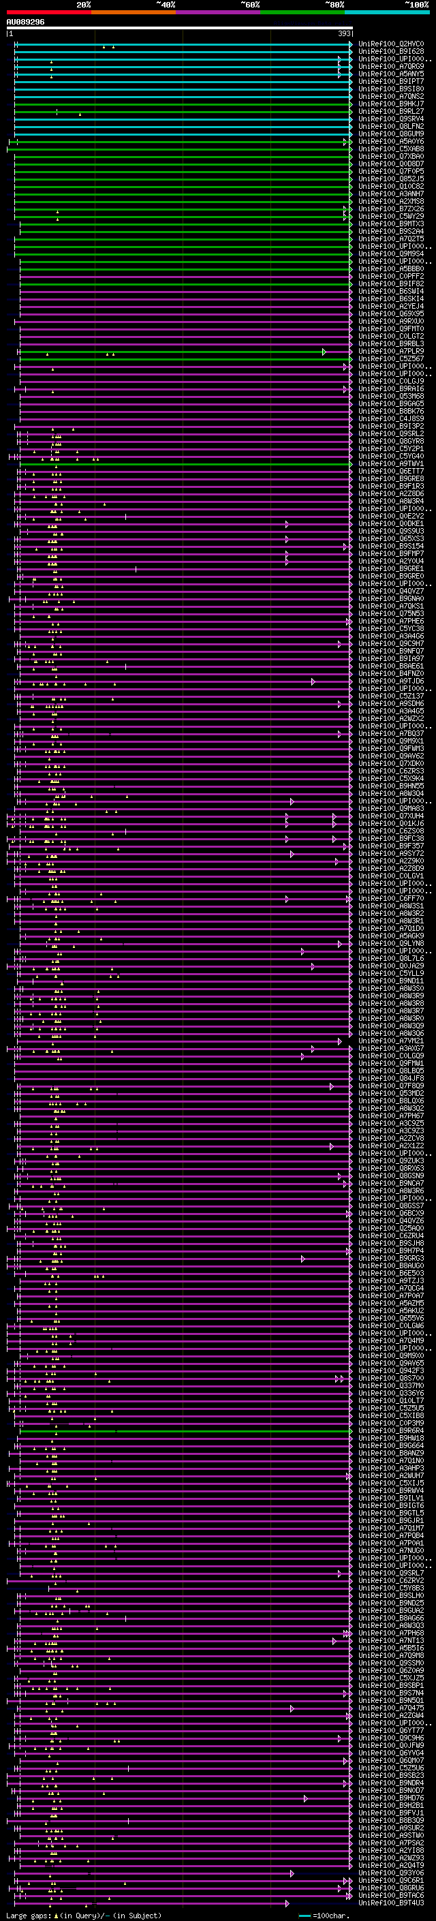
Task: Choose UniRef100_B9MTX3 hit name
Action: [391, 224]
